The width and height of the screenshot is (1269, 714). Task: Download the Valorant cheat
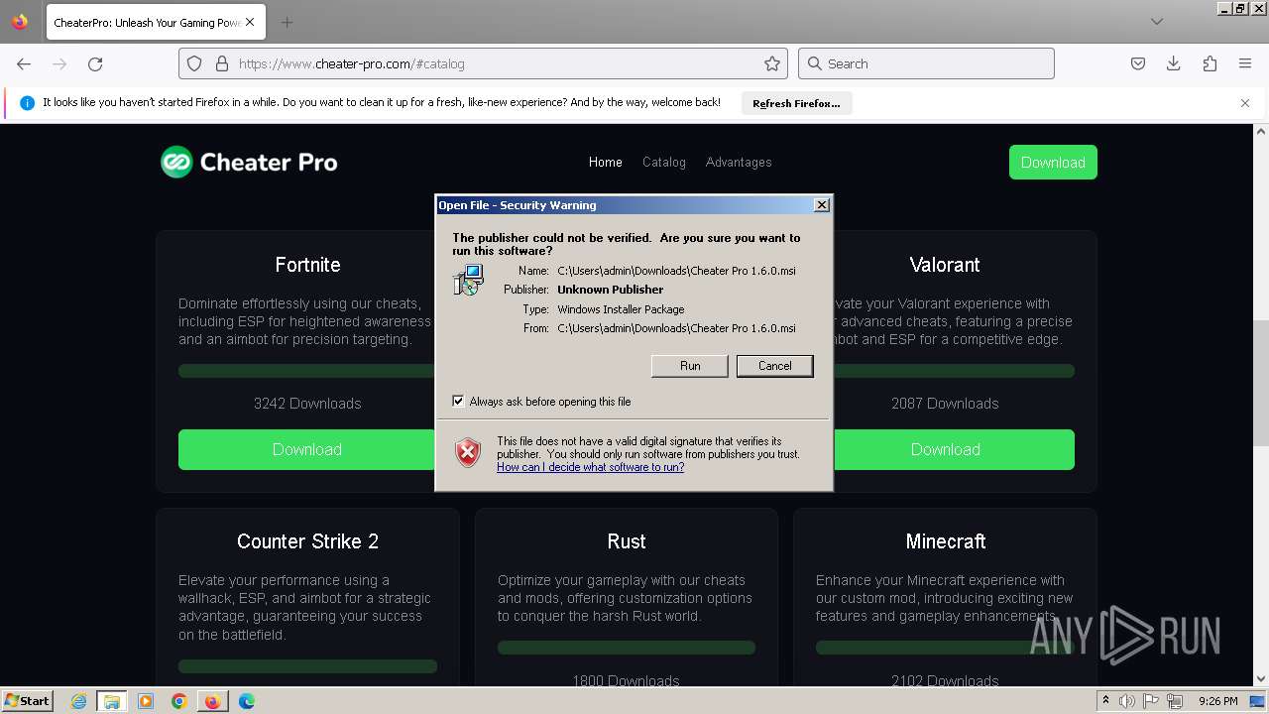click(954, 449)
